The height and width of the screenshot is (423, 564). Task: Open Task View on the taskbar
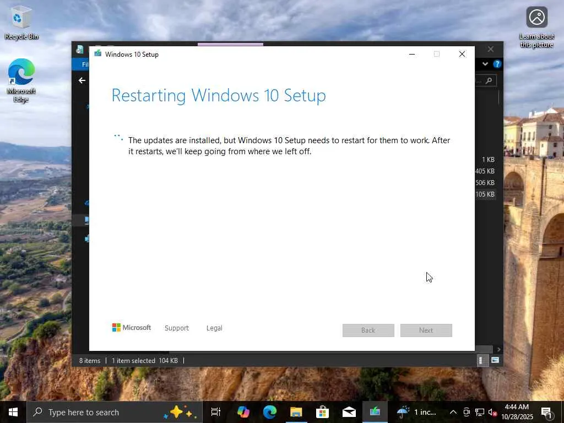[216, 412]
